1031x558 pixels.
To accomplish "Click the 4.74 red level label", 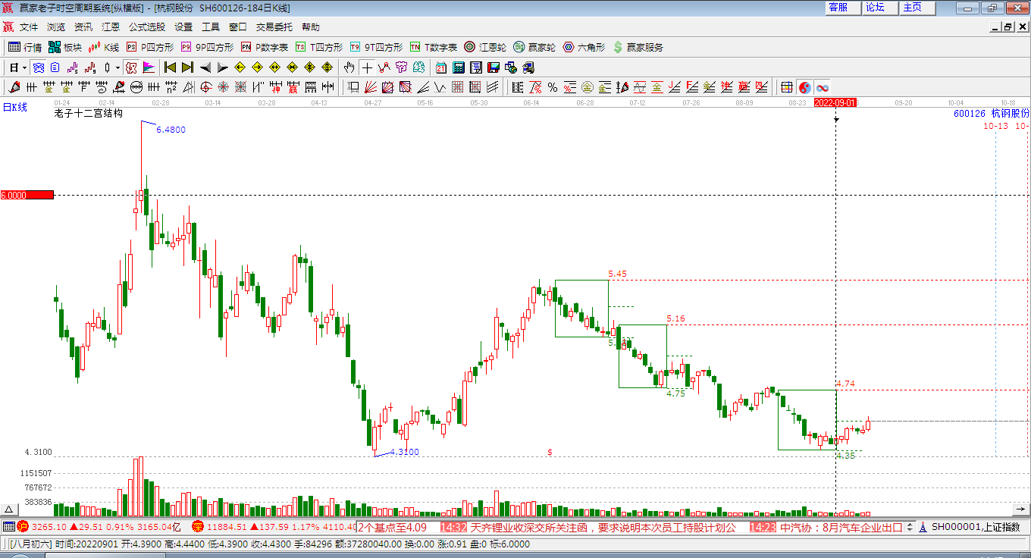I will 845,384.
